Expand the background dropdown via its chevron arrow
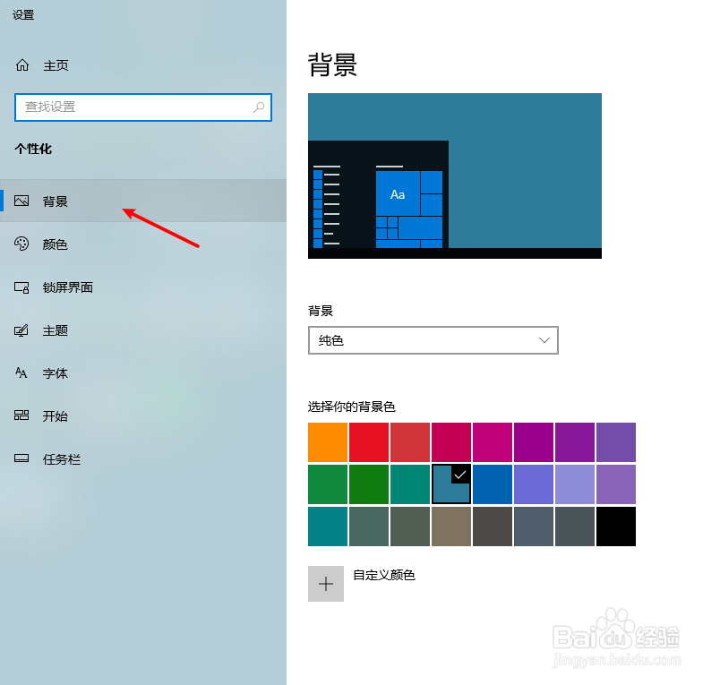720x685 pixels. click(x=544, y=340)
